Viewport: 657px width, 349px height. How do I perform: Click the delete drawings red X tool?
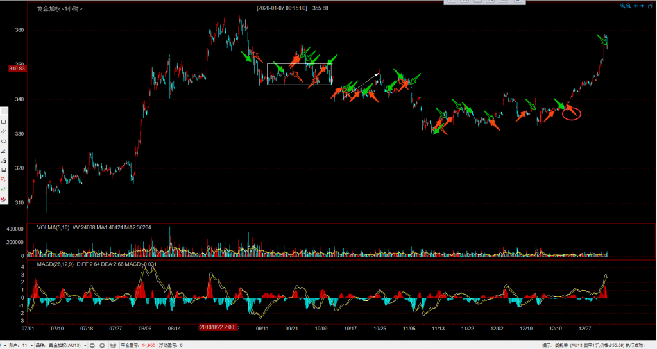(4, 200)
